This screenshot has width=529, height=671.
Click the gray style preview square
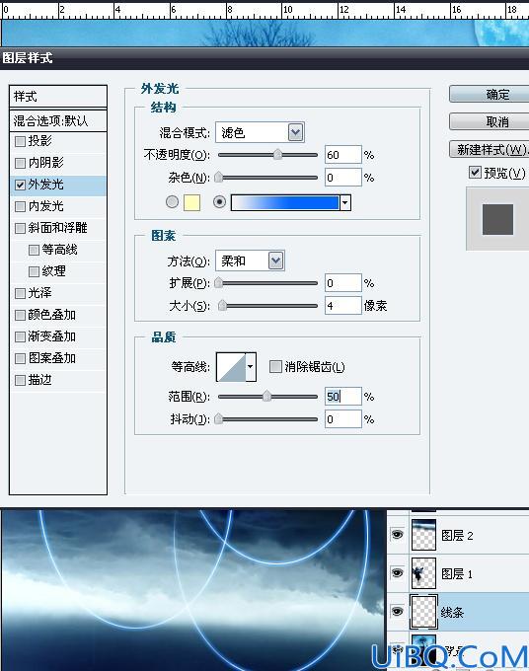point(497,219)
